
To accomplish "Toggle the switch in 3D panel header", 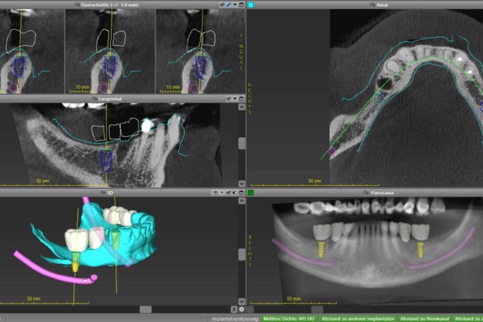I will click(x=235, y=192).
